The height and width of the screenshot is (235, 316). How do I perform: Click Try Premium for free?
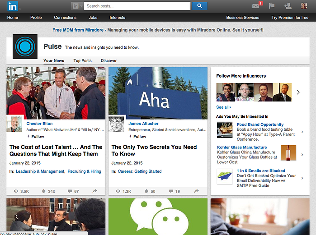click(x=290, y=18)
